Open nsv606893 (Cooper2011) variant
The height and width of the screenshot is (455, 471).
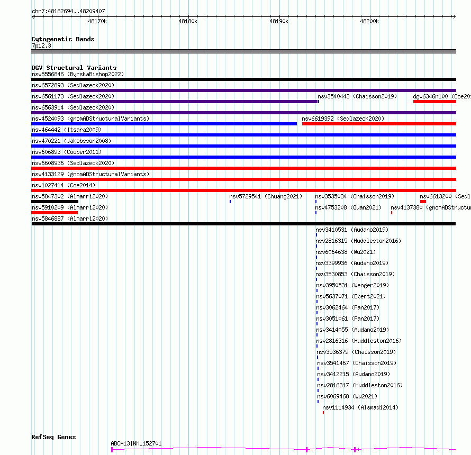67,152
